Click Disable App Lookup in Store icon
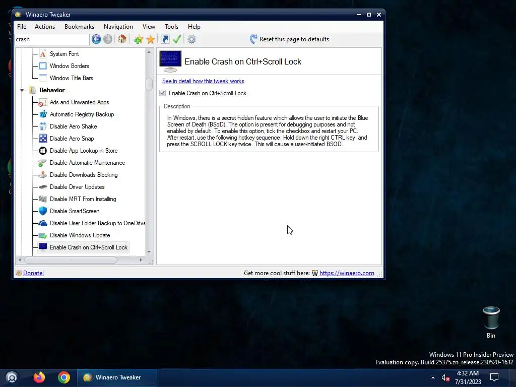The height and width of the screenshot is (387, 516). [43, 151]
